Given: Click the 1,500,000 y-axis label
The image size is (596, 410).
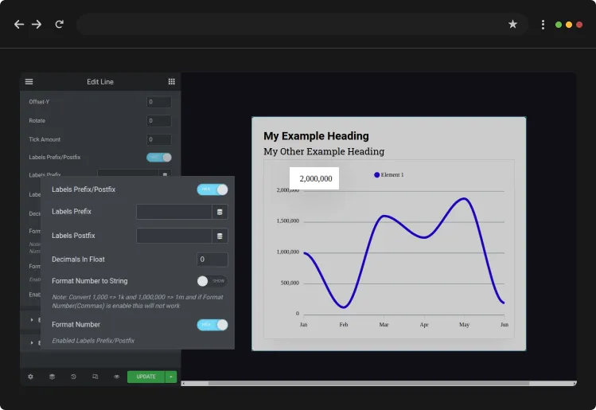Looking at the screenshot, I should click(288, 221).
